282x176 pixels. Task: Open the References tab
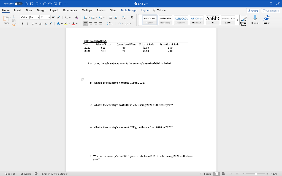click(x=70, y=10)
